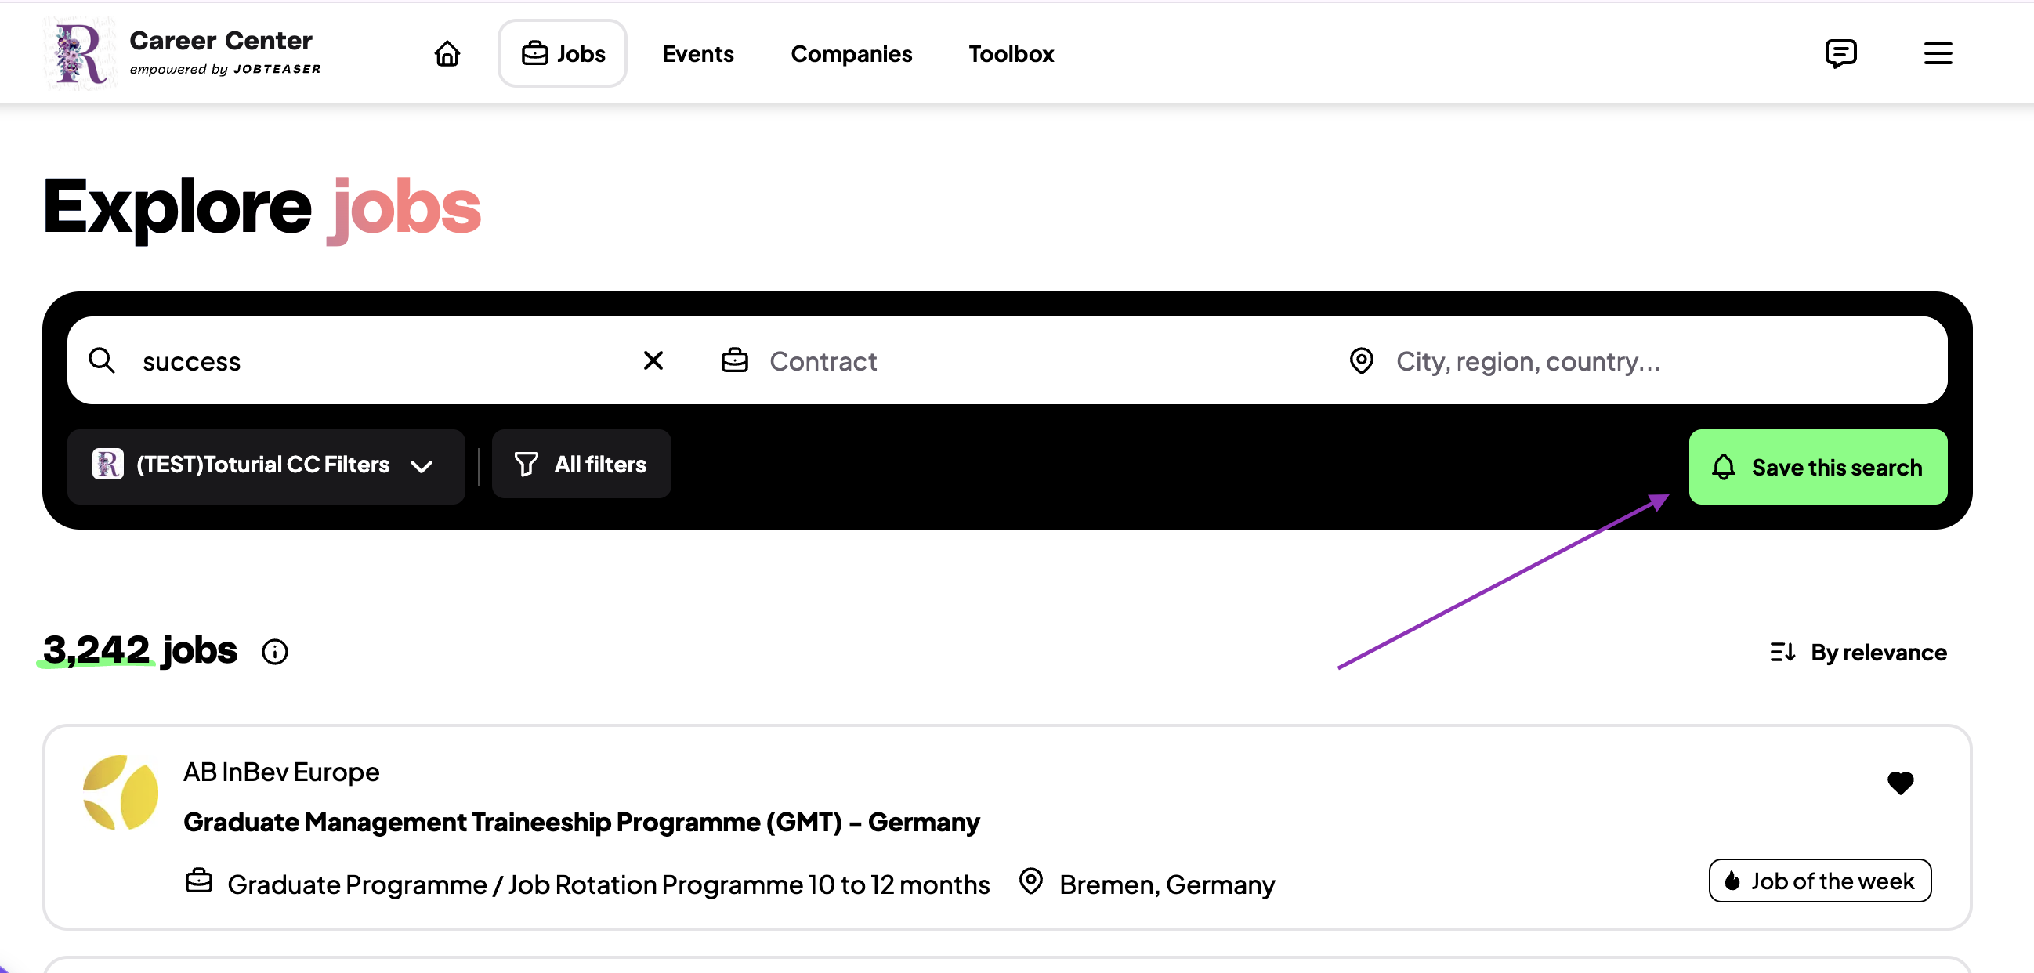Switch to the Events tab
Screen dimensions: 2034x973
pos(698,54)
